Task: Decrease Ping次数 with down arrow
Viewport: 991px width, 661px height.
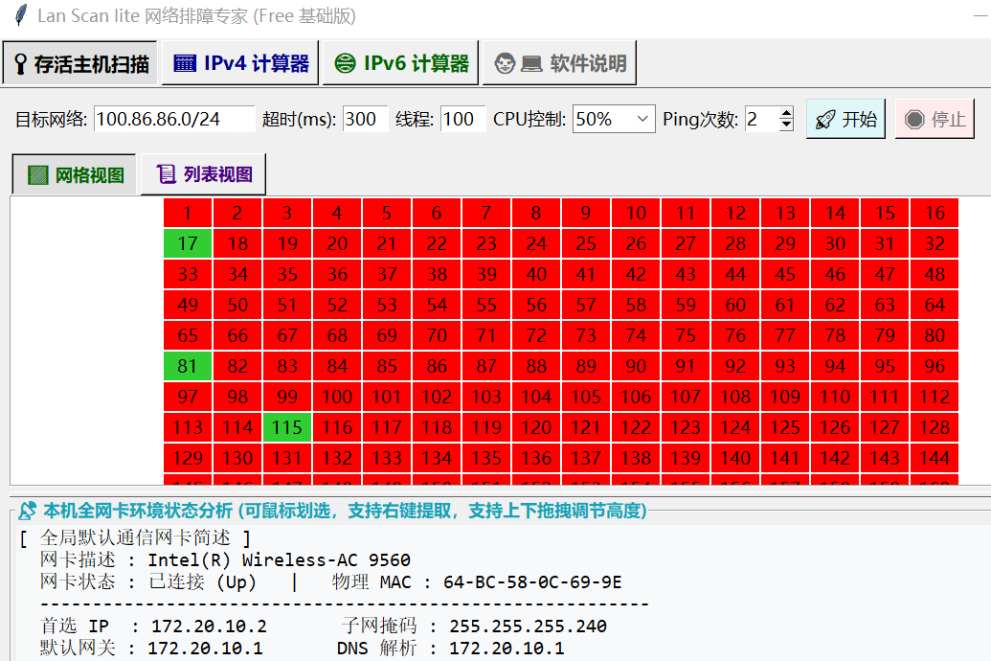Action: click(786, 125)
